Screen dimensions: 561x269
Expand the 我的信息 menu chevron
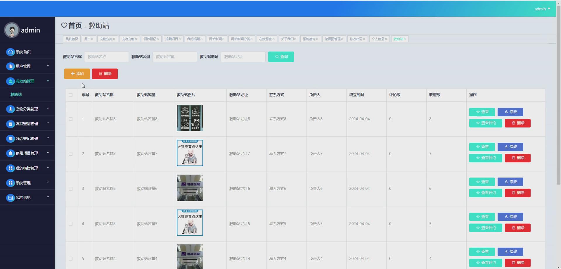click(x=48, y=197)
